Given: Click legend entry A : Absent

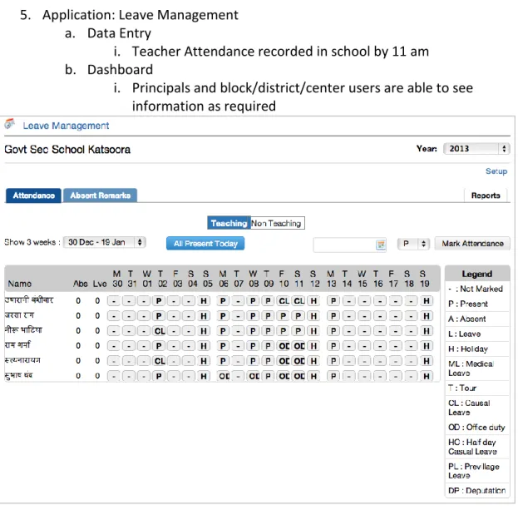Looking at the screenshot, I should click(466, 319).
